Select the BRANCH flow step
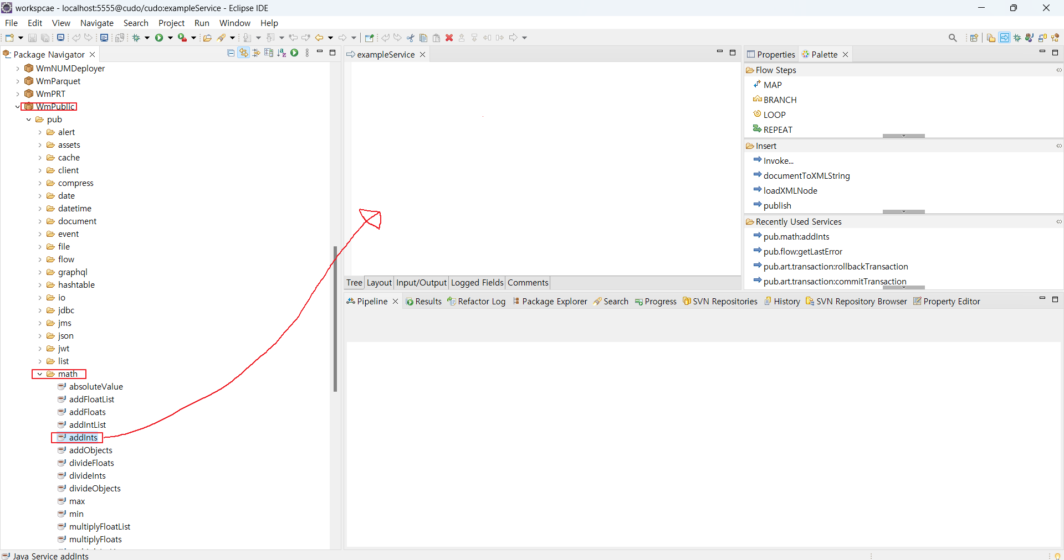The height and width of the screenshot is (560, 1064). click(775, 100)
